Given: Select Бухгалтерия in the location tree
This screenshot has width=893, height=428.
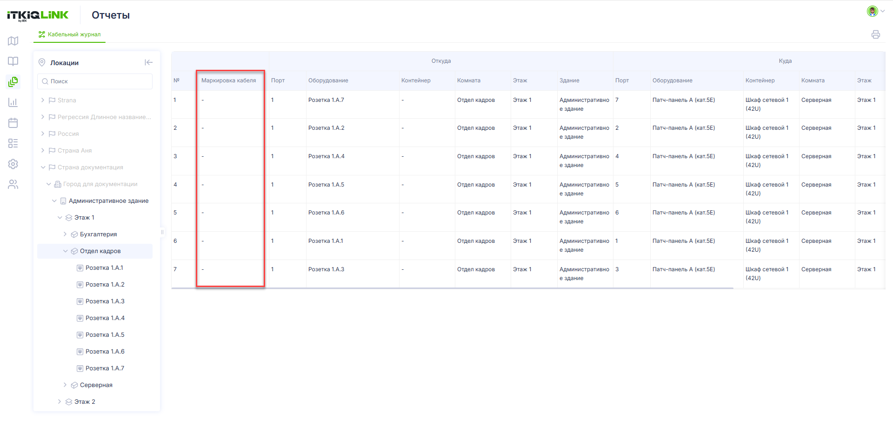Looking at the screenshot, I should pyautogui.click(x=98, y=234).
